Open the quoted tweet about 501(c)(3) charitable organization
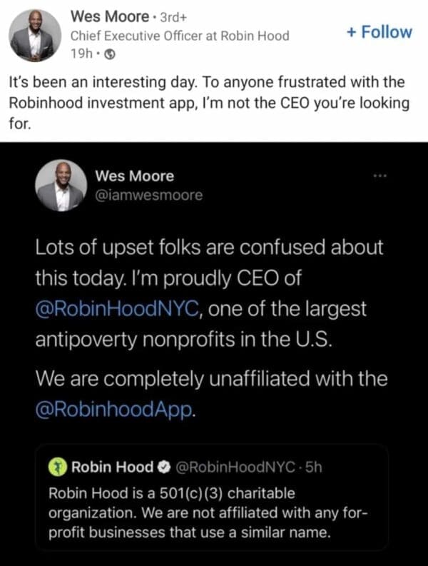 (x=214, y=514)
